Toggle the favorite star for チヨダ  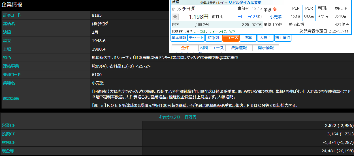coord(176,17)
